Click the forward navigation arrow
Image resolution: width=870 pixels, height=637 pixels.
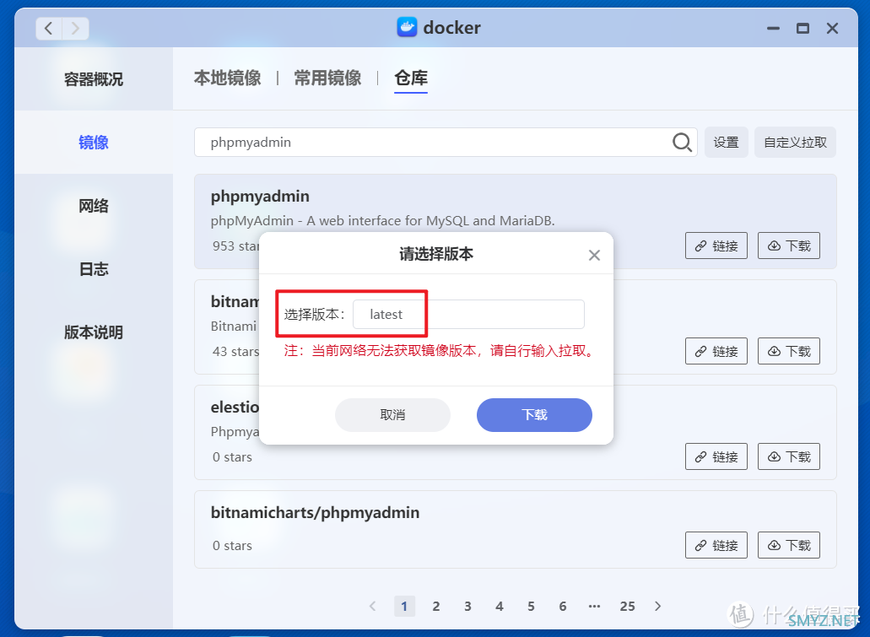coord(75,29)
